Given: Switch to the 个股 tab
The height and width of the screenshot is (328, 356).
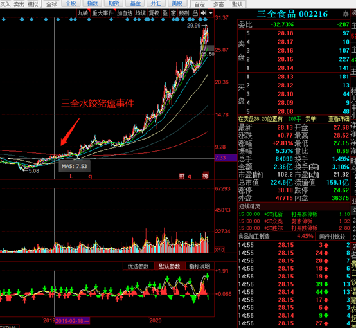Looking at the screenshot, I should click(71, 3).
